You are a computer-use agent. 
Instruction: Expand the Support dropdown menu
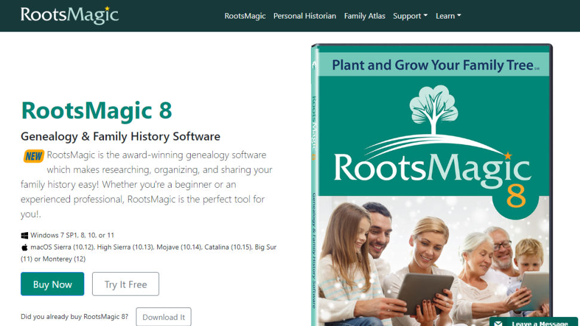(410, 16)
